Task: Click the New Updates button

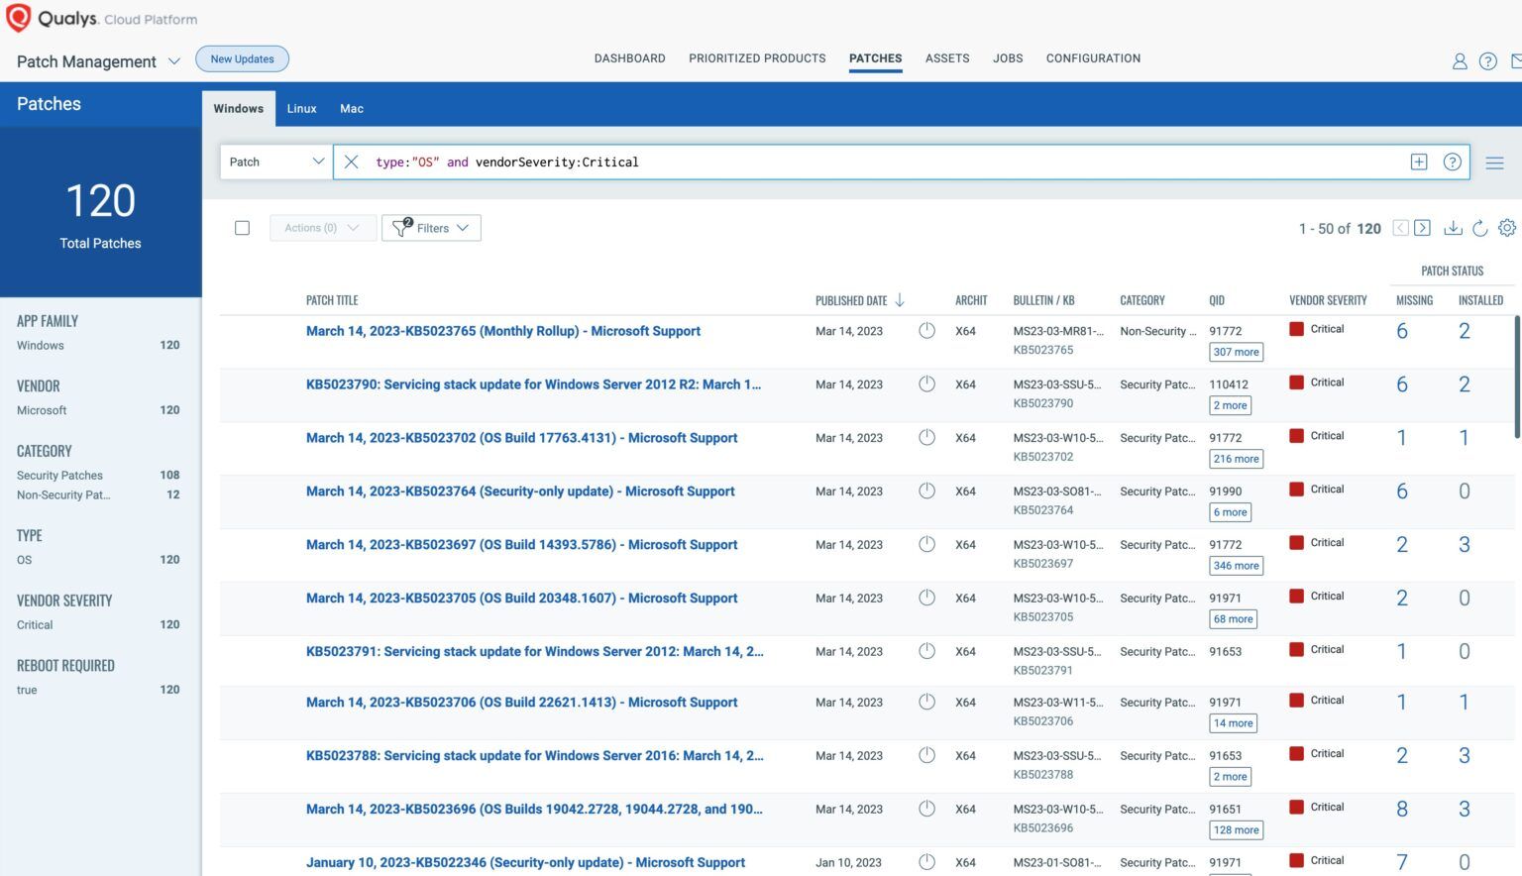Action: (242, 58)
